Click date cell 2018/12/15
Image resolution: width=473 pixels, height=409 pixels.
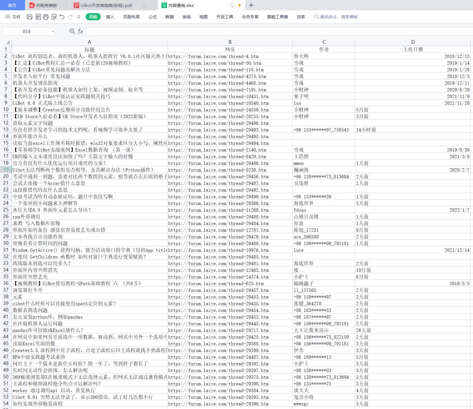tap(413, 56)
